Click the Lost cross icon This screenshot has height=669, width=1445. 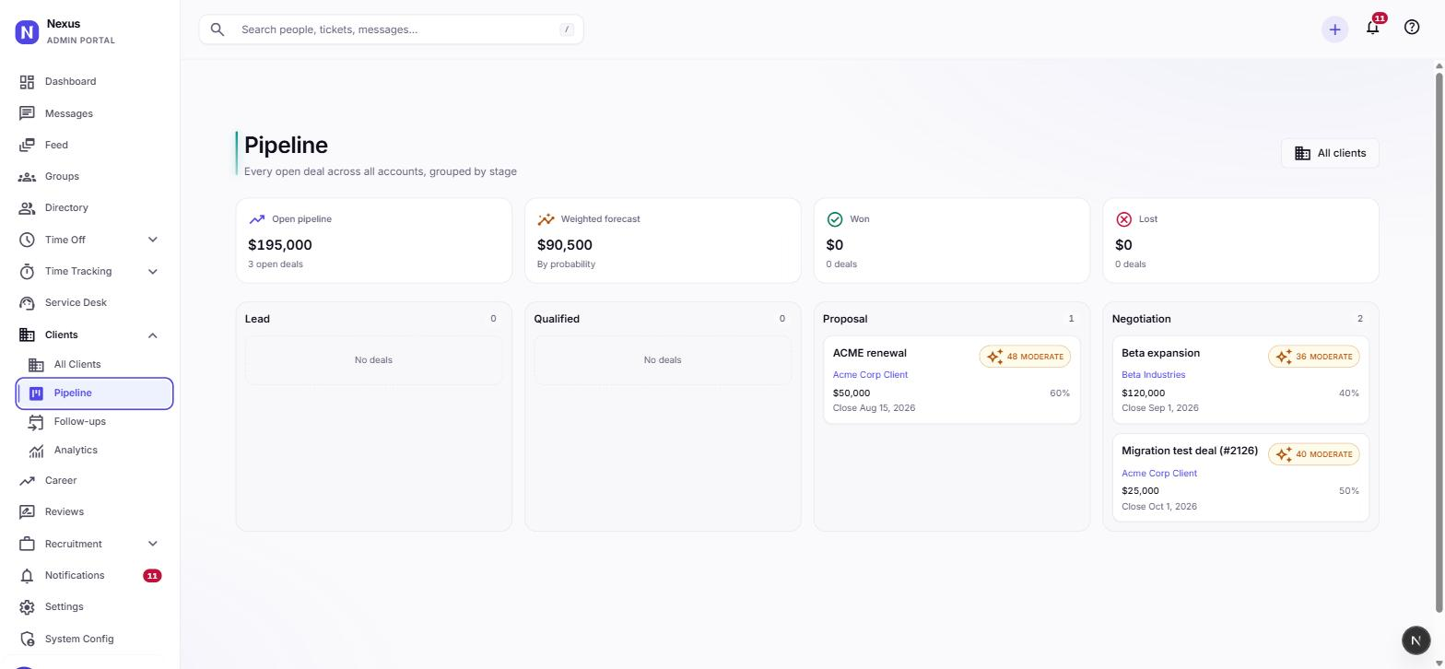click(1123, 219)
